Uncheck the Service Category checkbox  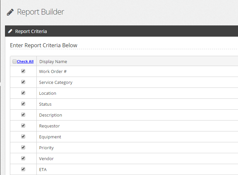click(x=23, y=82)
